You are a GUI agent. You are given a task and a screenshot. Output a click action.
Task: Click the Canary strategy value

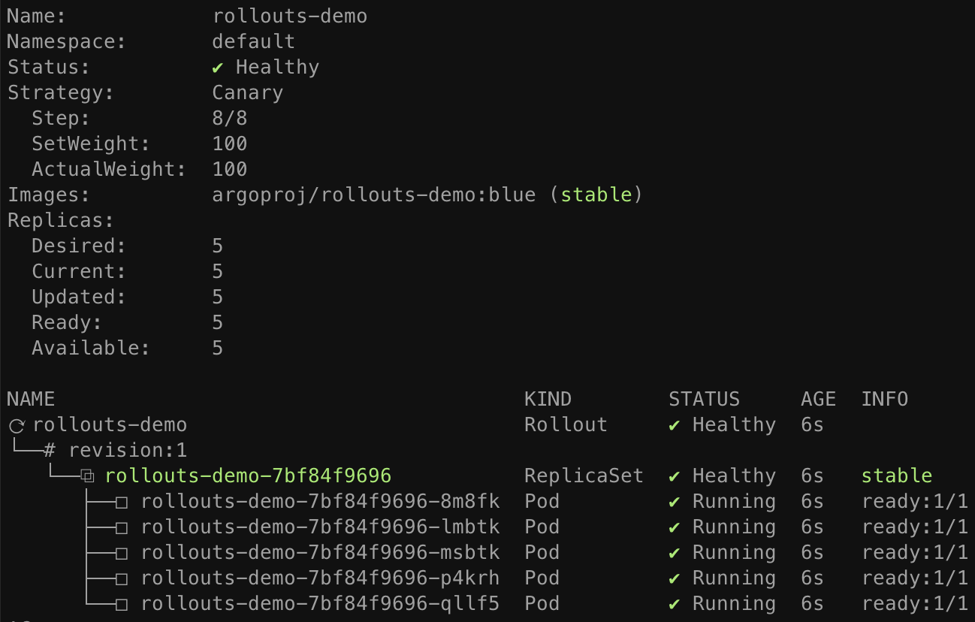point(248,93)
